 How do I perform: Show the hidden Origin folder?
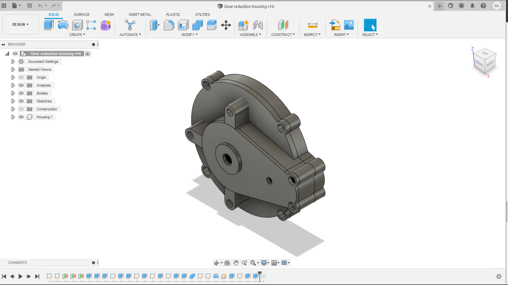pos(21,77)
